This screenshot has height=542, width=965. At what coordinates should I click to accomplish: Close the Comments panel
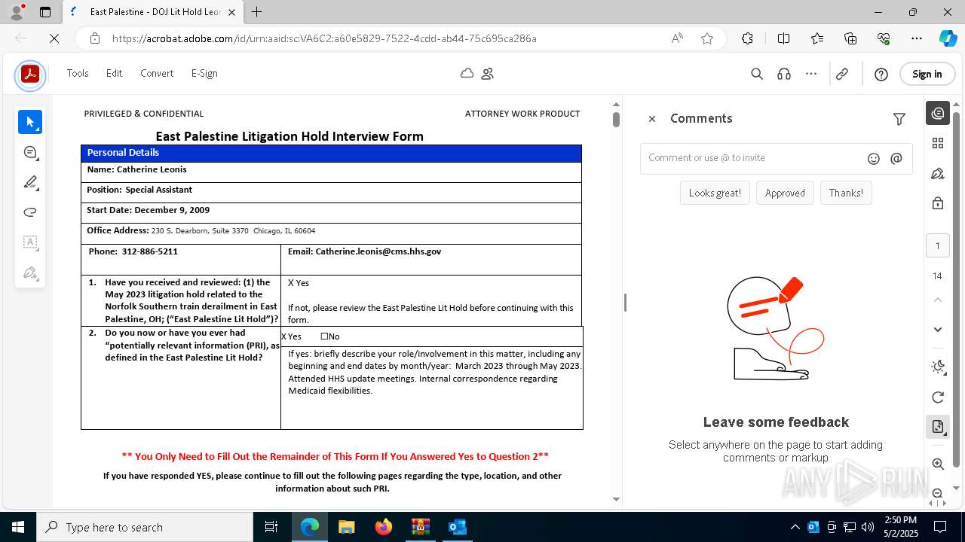coord(652,119)
